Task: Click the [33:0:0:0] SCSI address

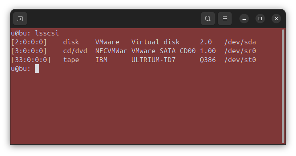Action: [x=31, y=60]
